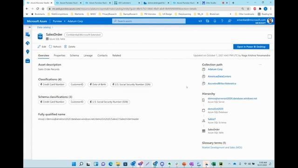Click the Edit pencil button
Image resolution: width=298 pixels, height=168 pixels.
[42, 47]
